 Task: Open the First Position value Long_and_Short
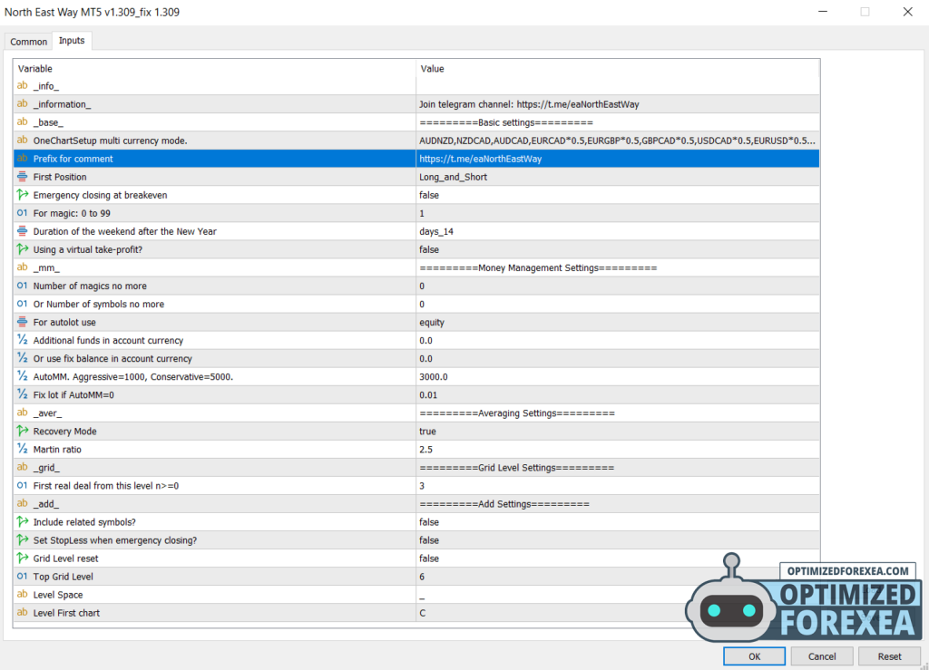[x=618, y=177]
